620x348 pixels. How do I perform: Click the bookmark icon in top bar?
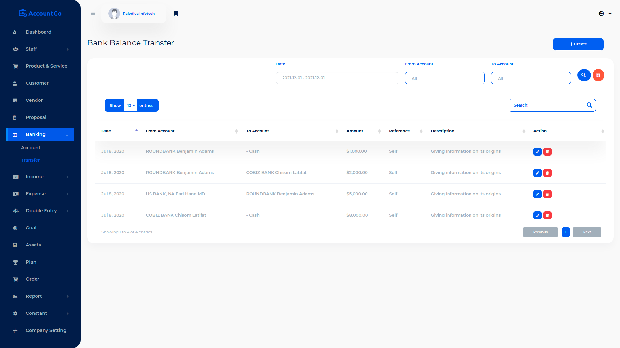pos(176,14)
